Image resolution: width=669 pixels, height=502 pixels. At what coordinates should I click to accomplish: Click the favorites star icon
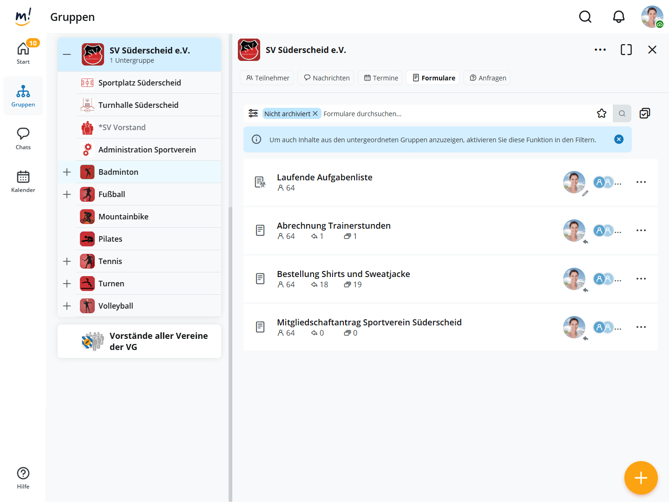[602, 113]
